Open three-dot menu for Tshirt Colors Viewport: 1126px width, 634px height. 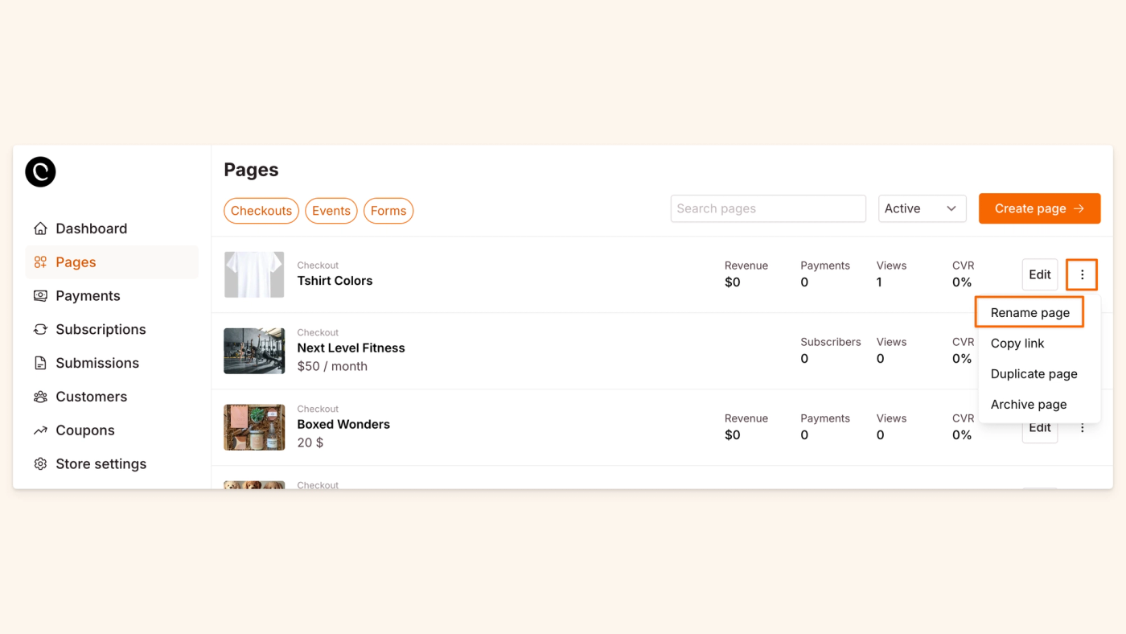[1082, 275]
